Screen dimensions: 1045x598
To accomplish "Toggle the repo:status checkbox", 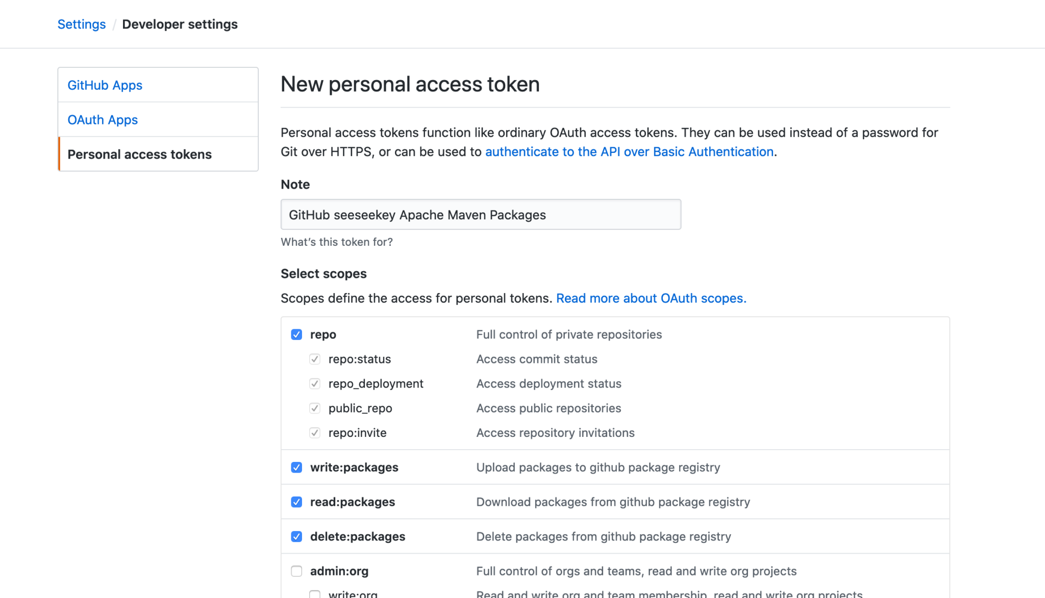I will pos(314,359).
